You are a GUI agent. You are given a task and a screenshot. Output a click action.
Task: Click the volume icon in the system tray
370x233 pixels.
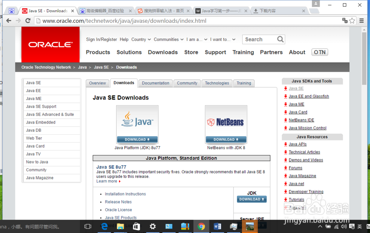coord(344,227)
